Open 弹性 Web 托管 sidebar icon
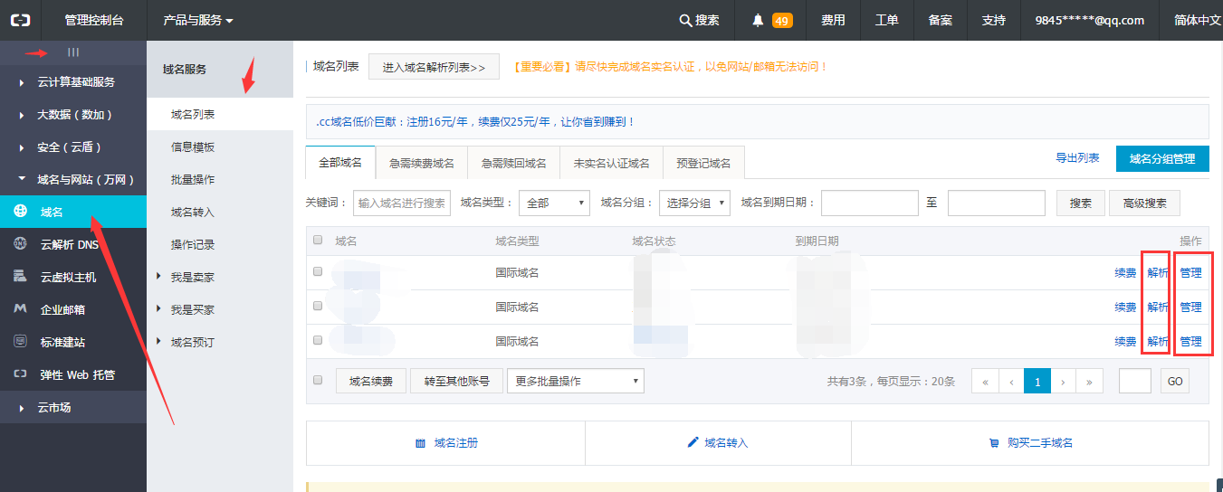The height and width of the screenshot is (492, 1223). 20,374
